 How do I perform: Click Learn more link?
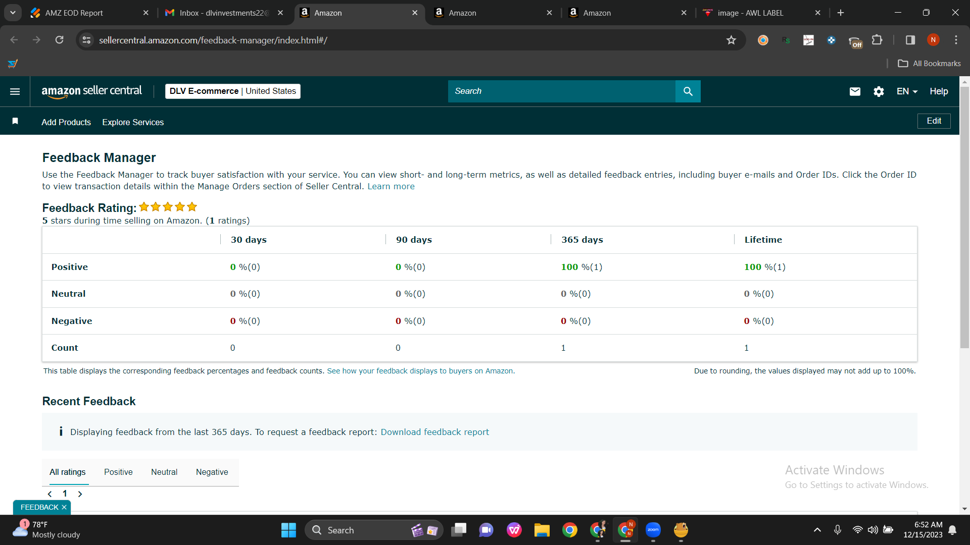tap(391, 187)
